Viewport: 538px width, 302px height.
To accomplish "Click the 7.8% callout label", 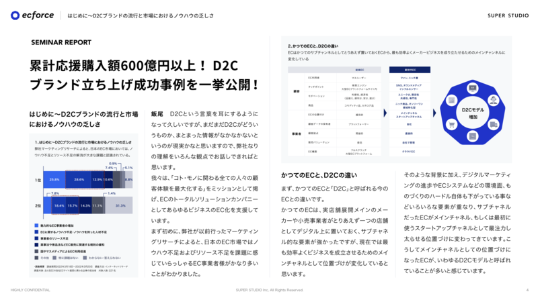I will [x=55, y=193].
